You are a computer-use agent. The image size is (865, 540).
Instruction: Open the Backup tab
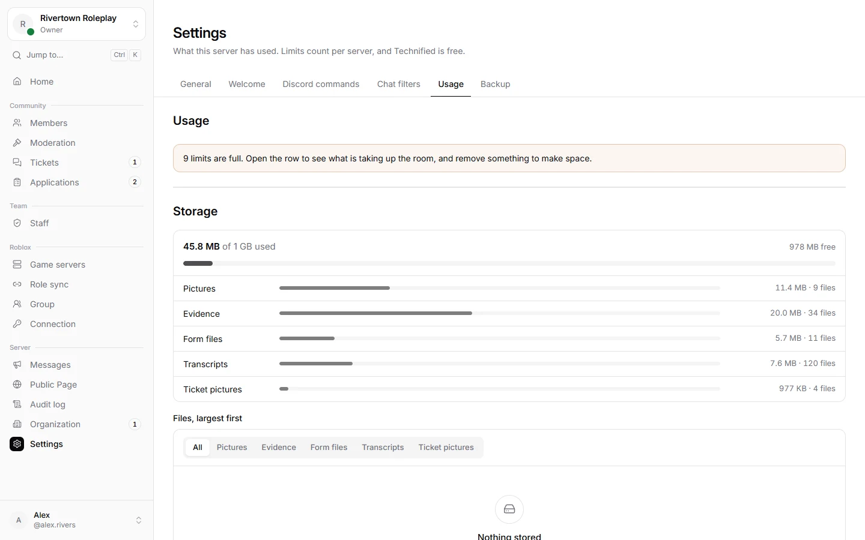[x=496, y=84]
